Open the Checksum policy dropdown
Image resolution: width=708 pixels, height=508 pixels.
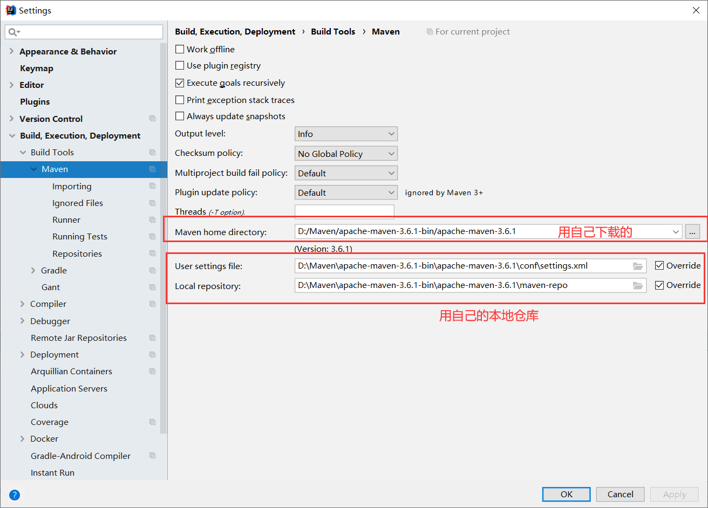coord(346,154)
